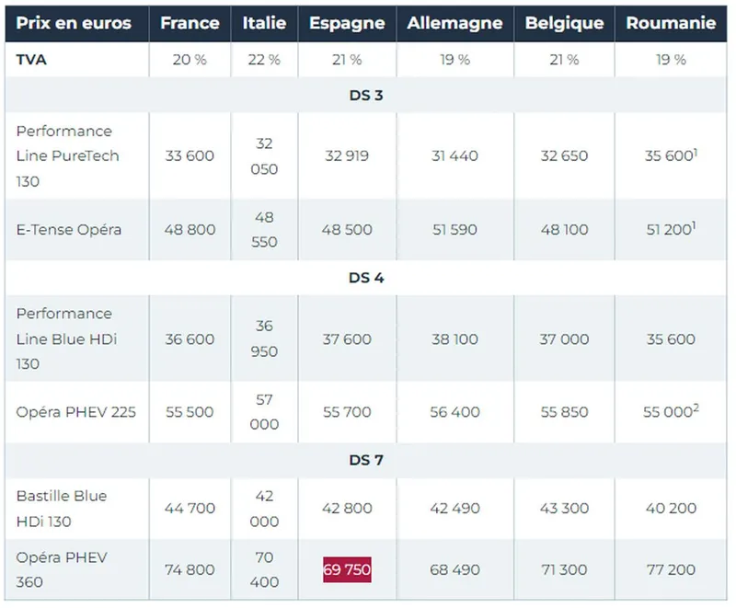
Task: Select the Italie column header
Action: click(264, 23)
